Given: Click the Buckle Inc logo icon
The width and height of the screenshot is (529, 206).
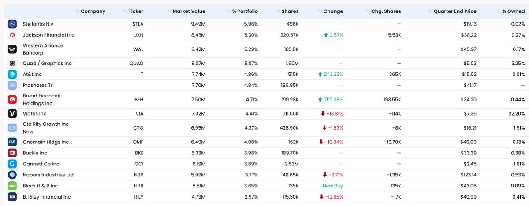Looking at the screenshot, I should [12, 153].
